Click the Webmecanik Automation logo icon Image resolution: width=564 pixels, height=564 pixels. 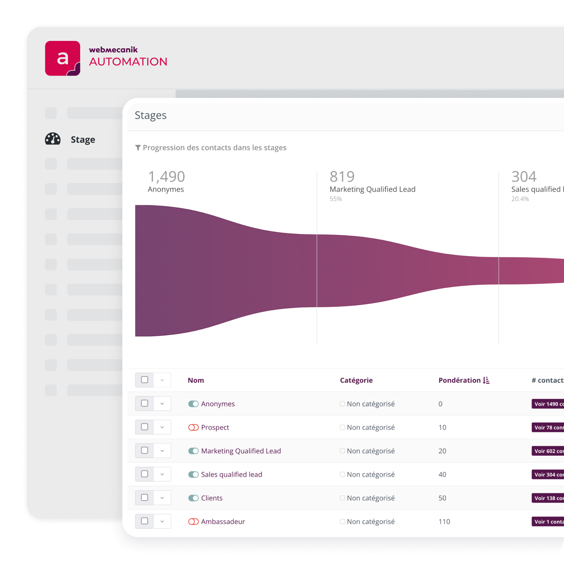pos(63,58)
